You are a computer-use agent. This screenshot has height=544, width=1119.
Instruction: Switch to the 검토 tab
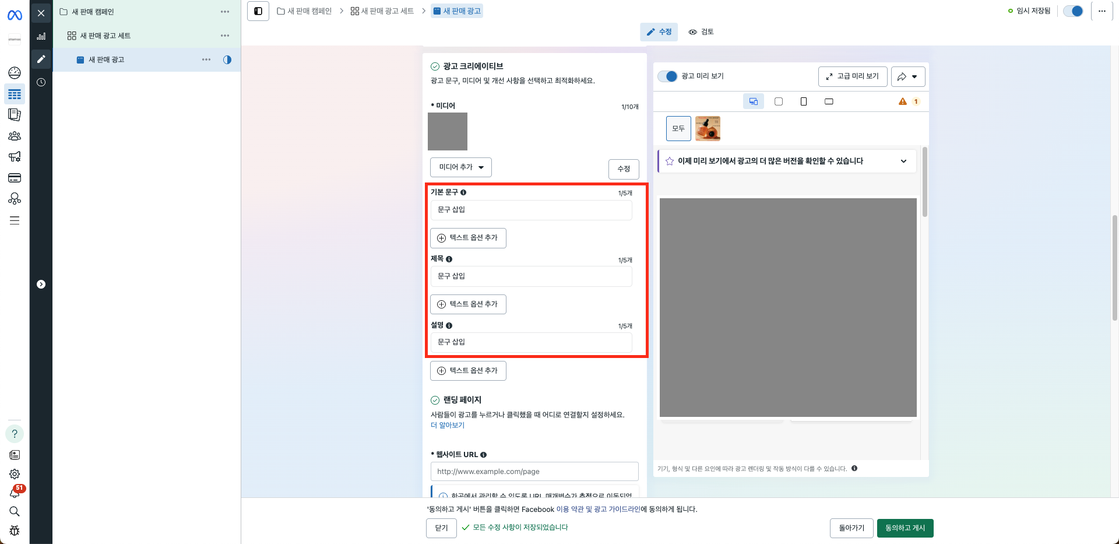[701, 32]
